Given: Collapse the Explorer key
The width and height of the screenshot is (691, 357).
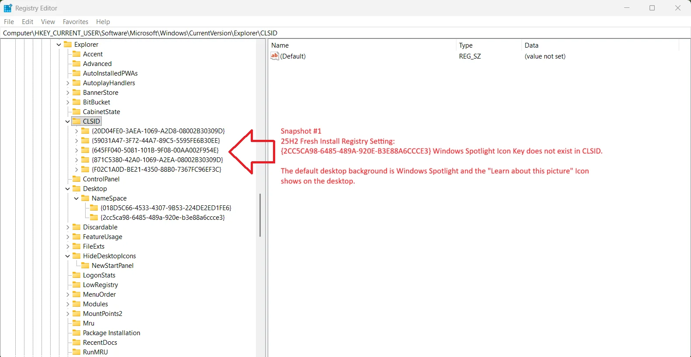Looking at the screenshot, I should tap(59, 45).
